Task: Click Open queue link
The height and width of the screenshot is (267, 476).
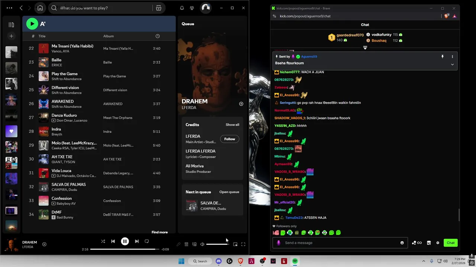Action: point(229,192)
